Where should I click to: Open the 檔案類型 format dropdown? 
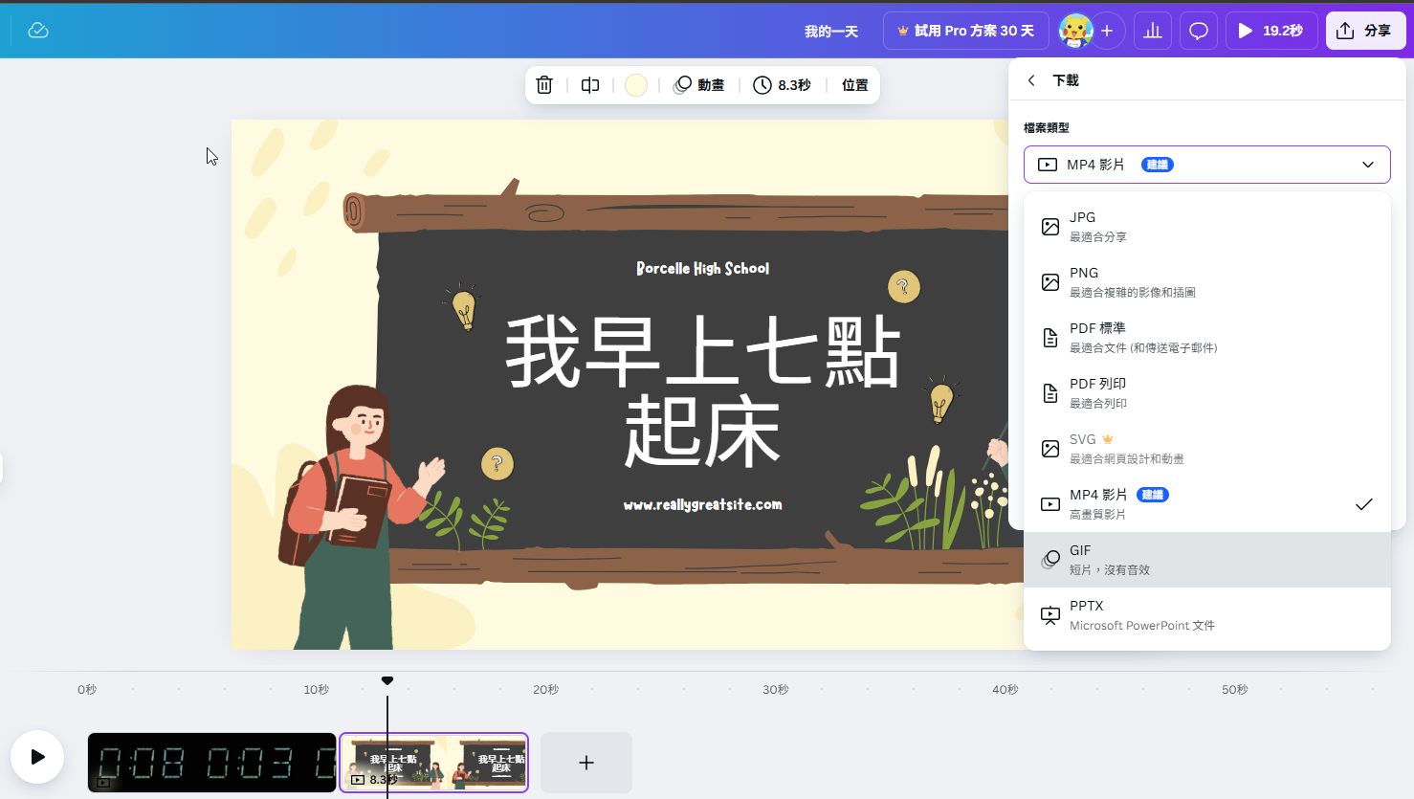click(x=1206, y=164)
